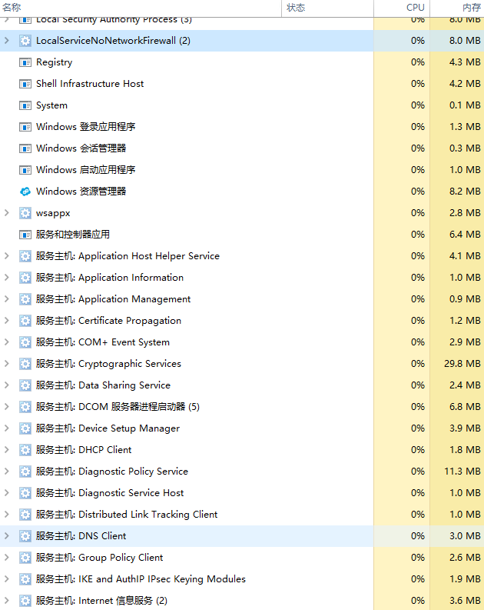Click the COM+ Event System gear icon

(x=25, y=342)
